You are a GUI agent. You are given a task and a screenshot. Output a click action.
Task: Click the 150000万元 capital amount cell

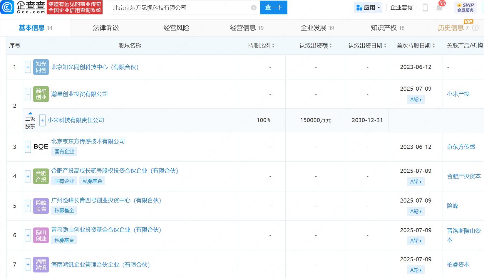316,120
